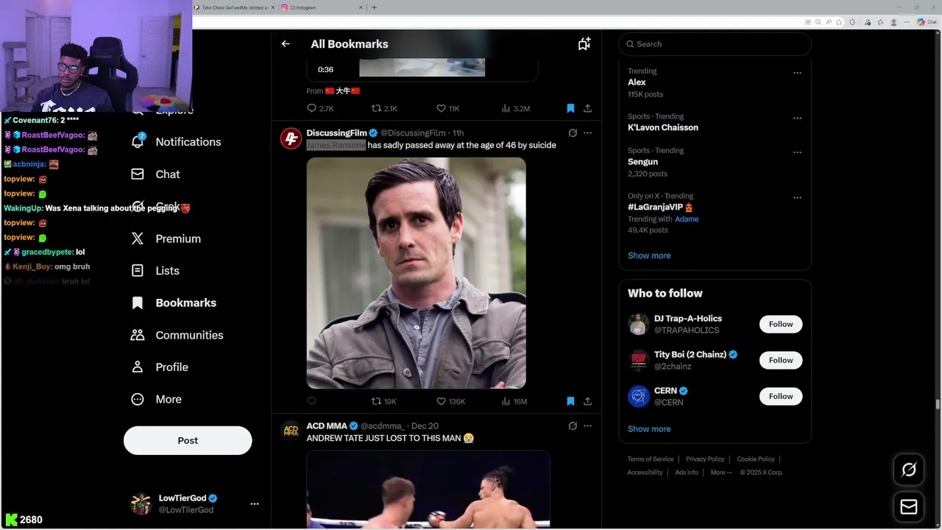Viewport: 942px width, 530px height.
Task: Open the DiscussingFilm post photo
Action: click(x=417, y=273)
